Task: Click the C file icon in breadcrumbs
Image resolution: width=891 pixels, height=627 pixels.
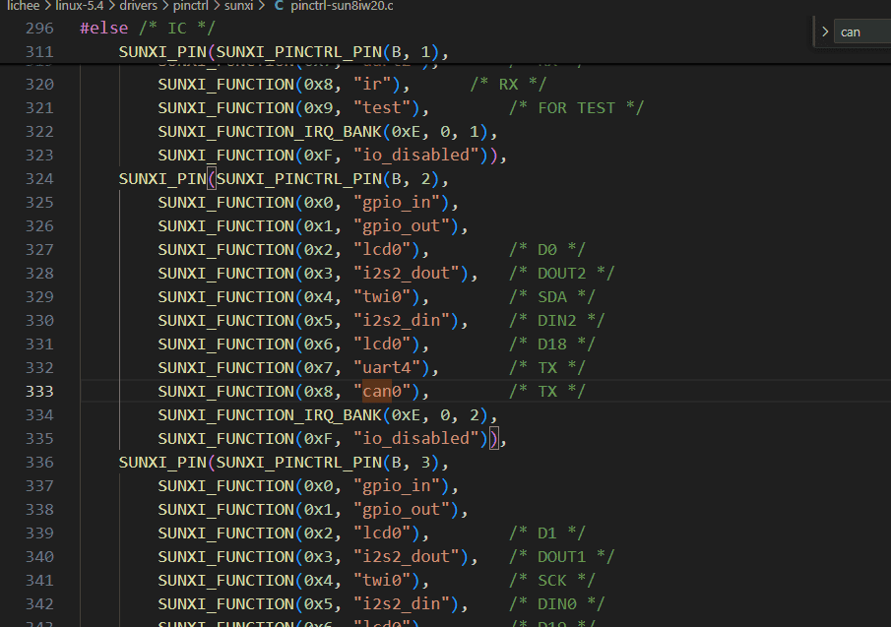Action: [278, 6]
